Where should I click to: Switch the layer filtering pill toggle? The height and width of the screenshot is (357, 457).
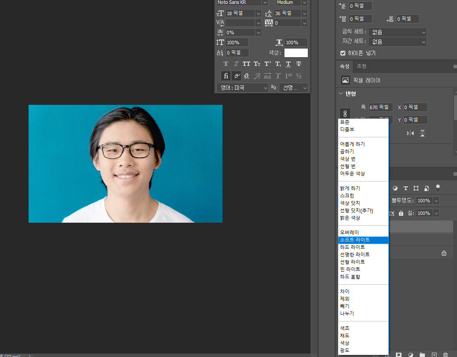point(438,187)
